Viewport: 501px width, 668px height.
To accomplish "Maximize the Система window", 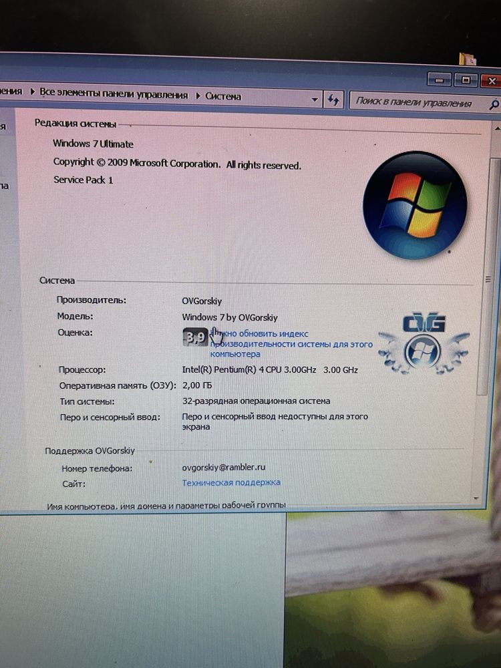I will coord(466,79).
